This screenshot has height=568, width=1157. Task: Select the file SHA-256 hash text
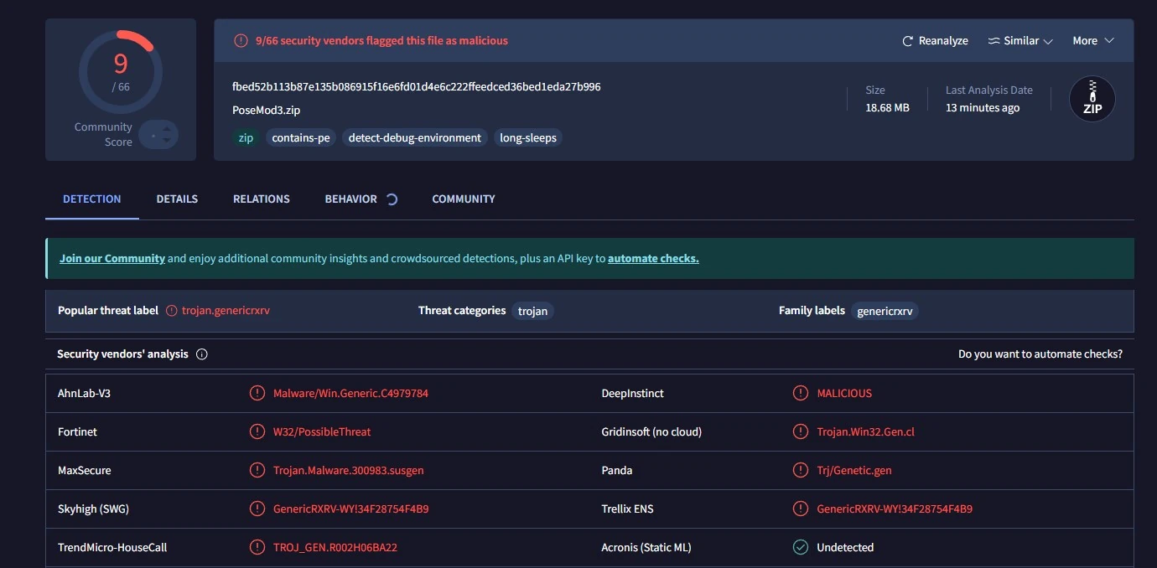coord(416,87)
